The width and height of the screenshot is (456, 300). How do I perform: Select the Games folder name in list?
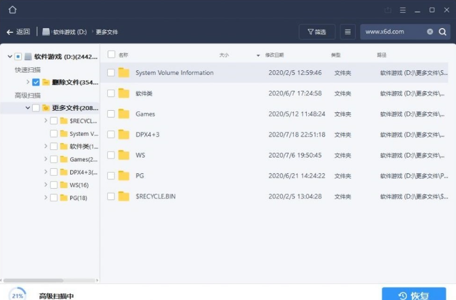(145, 114)
